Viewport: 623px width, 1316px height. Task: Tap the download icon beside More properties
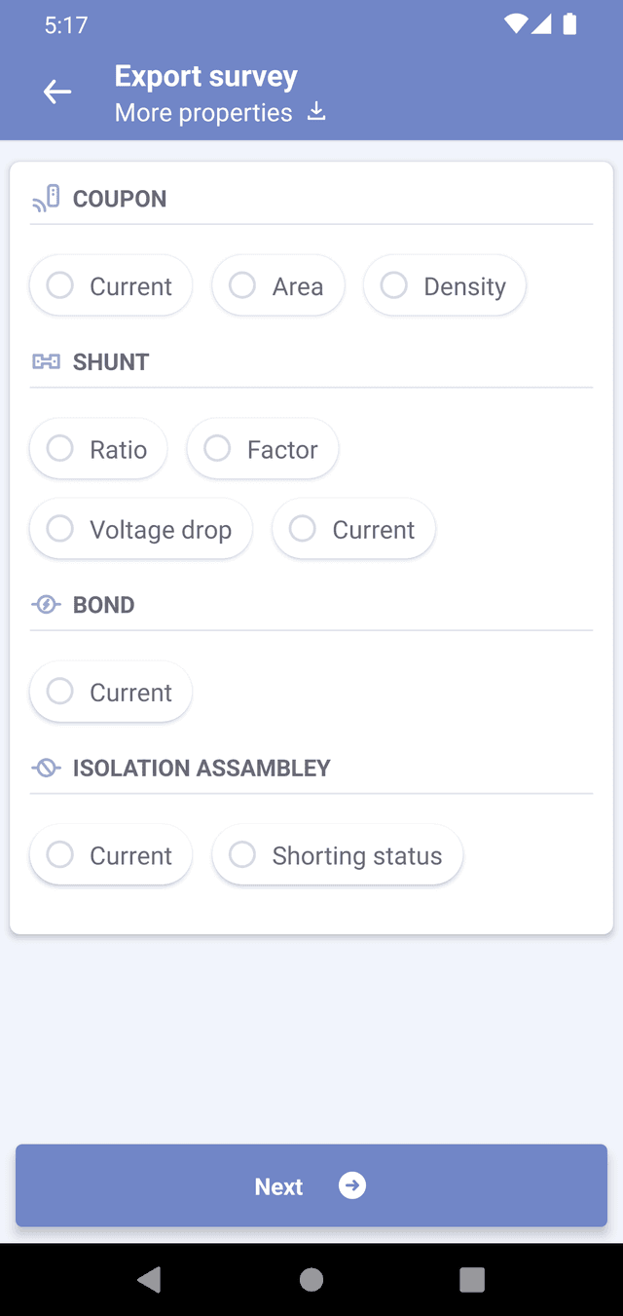tap(316, 112)
